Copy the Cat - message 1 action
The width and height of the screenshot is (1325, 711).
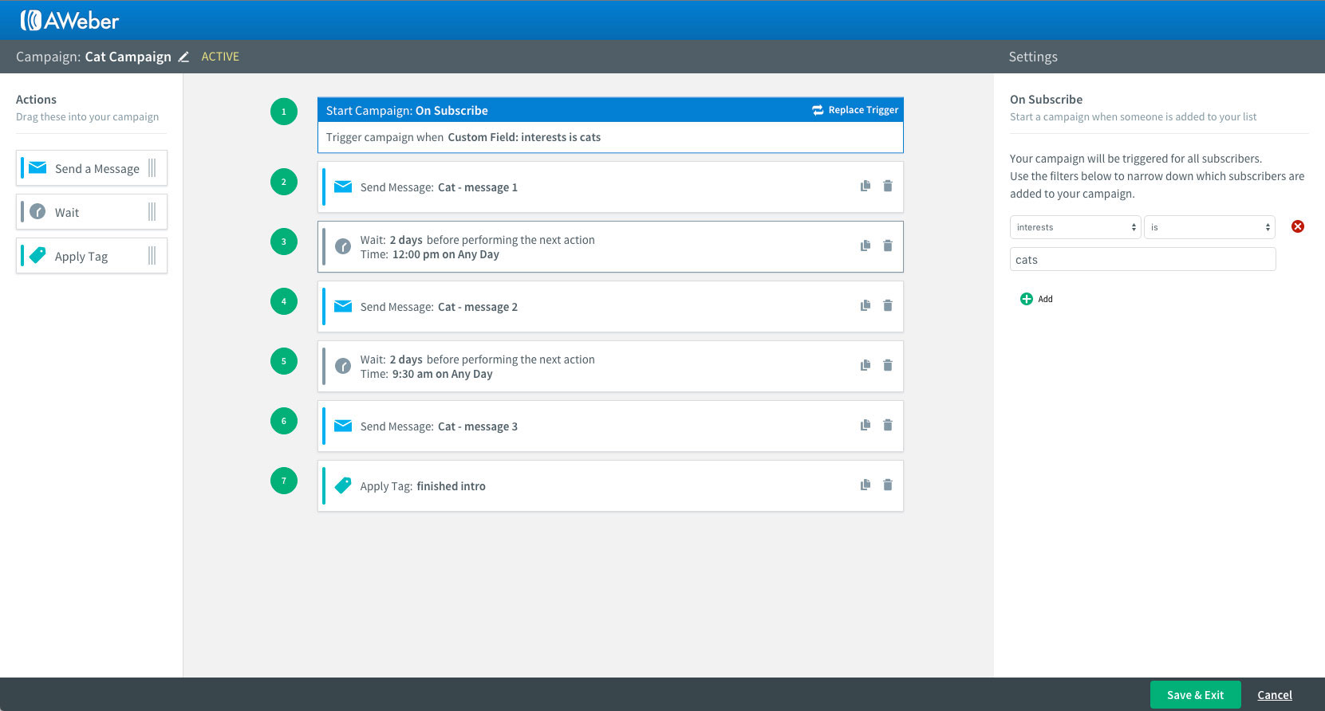[866, 186]
